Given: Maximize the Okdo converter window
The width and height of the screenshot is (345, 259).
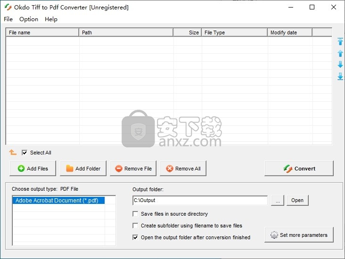Looking at the screenshot, I should coord(312,7).
